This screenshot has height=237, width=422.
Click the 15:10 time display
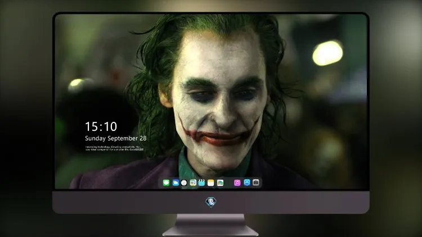[x=101, y=126]
